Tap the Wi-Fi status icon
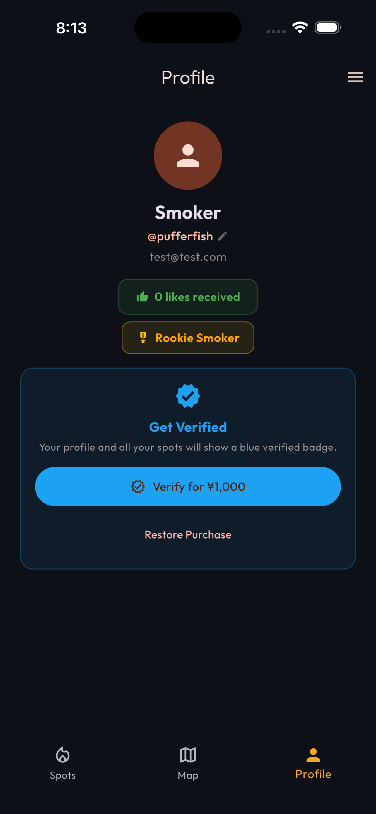Viewport: 376px width, 814px height. coord(300,28)
